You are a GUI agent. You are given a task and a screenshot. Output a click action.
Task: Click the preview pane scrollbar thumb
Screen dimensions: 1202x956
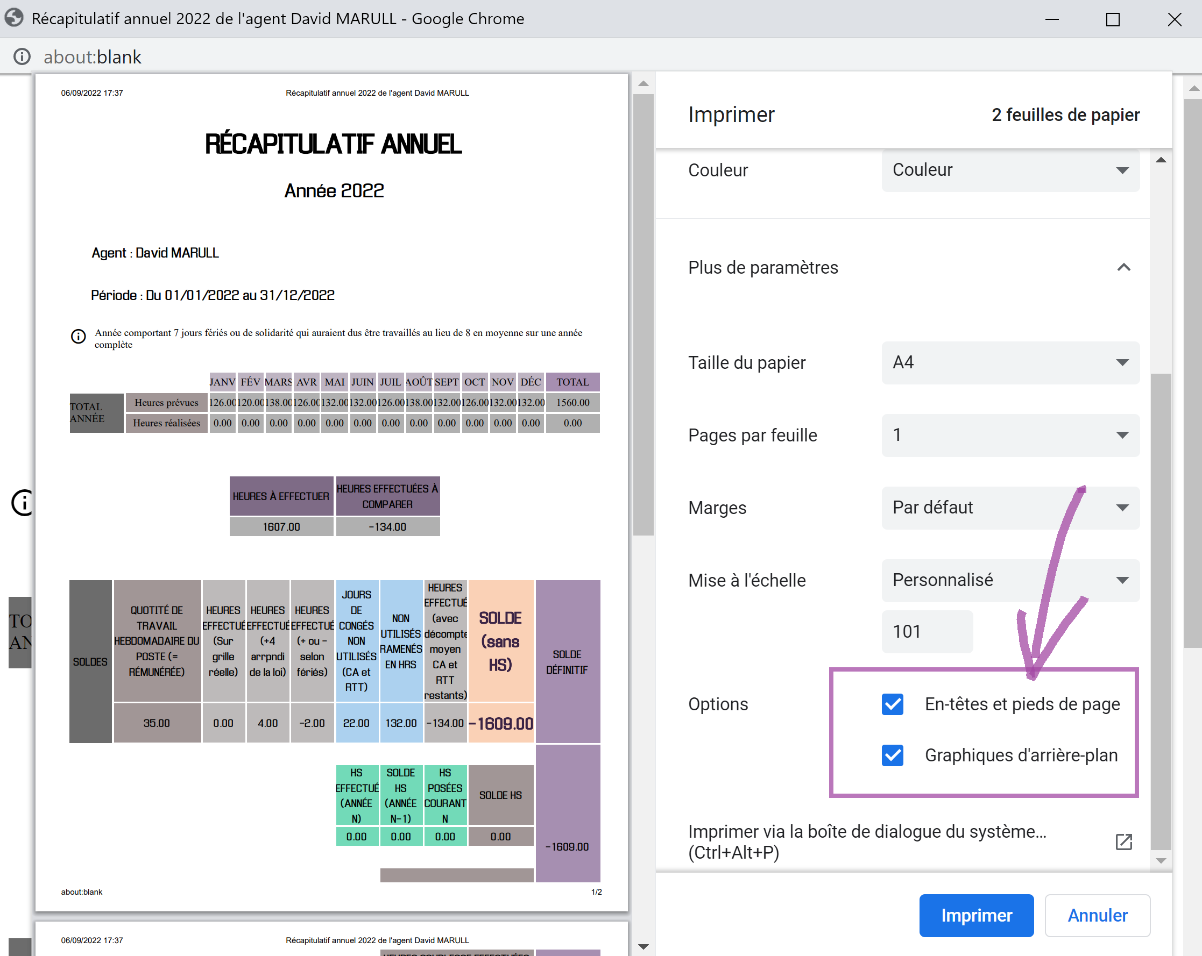point(644,315)
